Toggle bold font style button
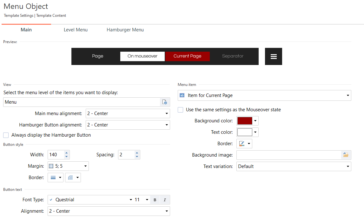364x220 pixels. (x=155, y=200)
